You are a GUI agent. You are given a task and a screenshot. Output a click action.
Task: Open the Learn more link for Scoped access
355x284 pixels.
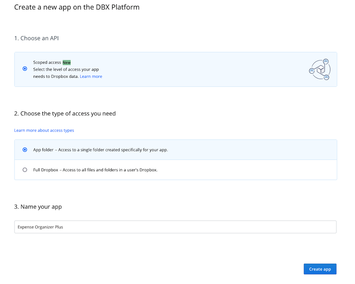91,77
